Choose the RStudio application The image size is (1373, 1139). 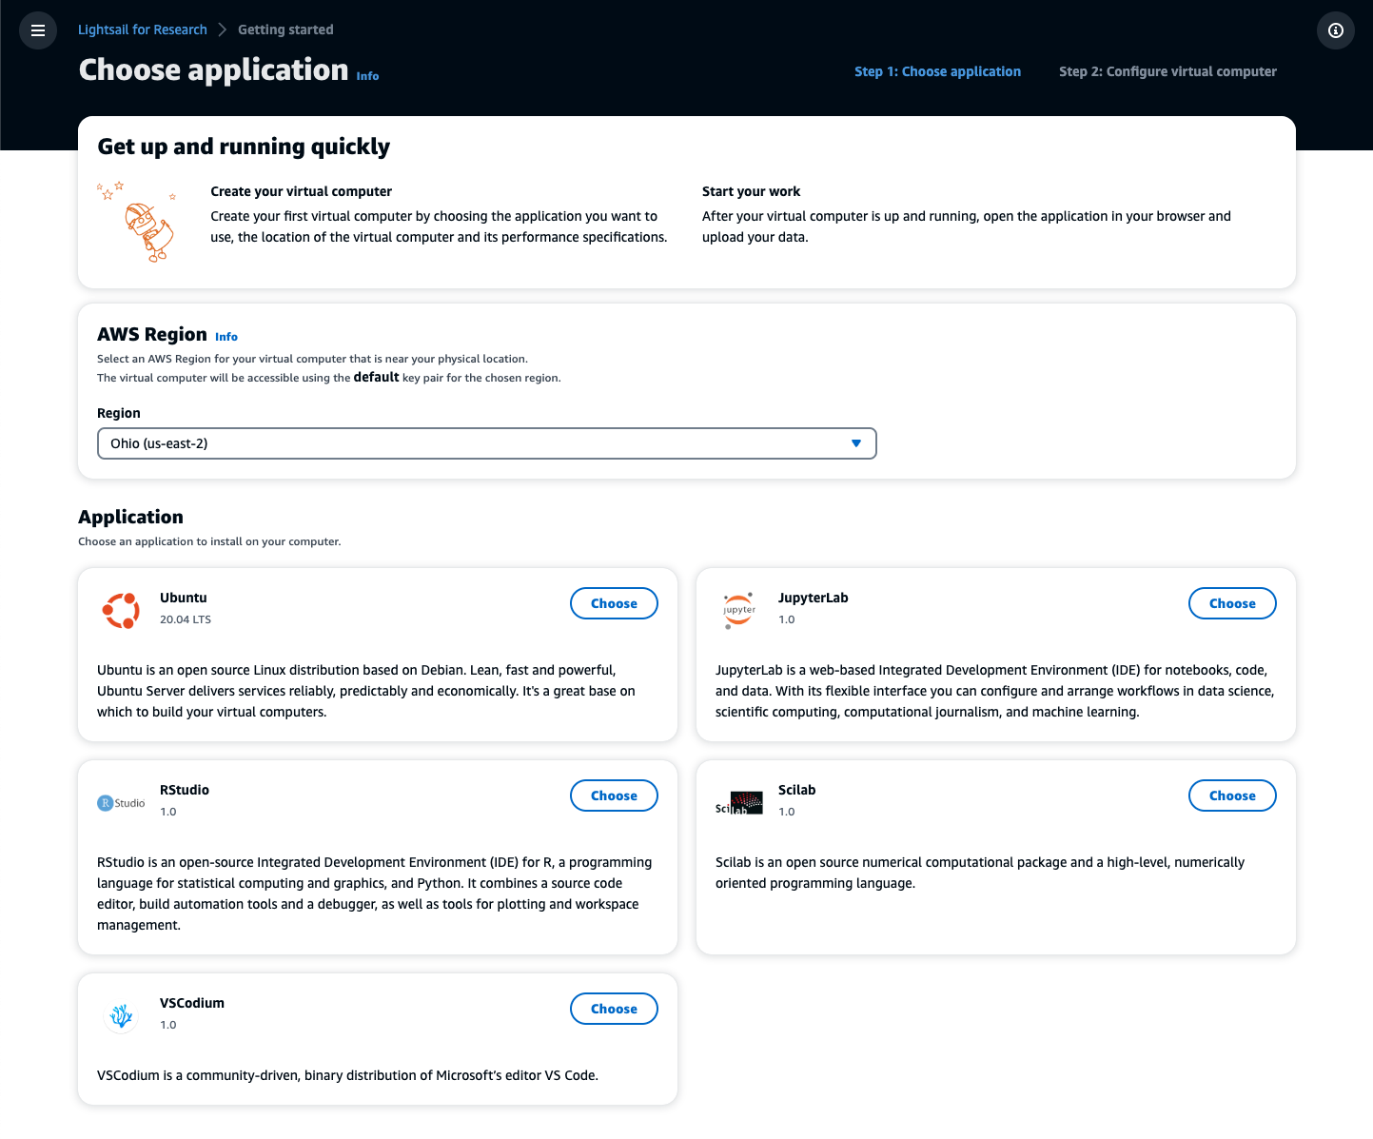point(614,795)
